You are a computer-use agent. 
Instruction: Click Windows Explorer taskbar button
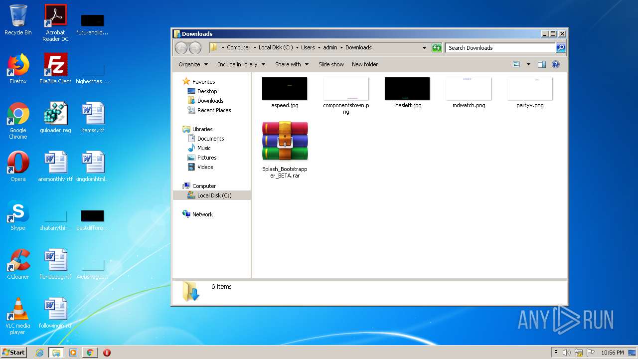pyautogui.click(x=56, y=353)
